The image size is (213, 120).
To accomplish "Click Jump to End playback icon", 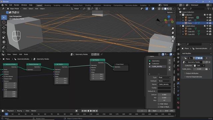I will coord(97,111).
